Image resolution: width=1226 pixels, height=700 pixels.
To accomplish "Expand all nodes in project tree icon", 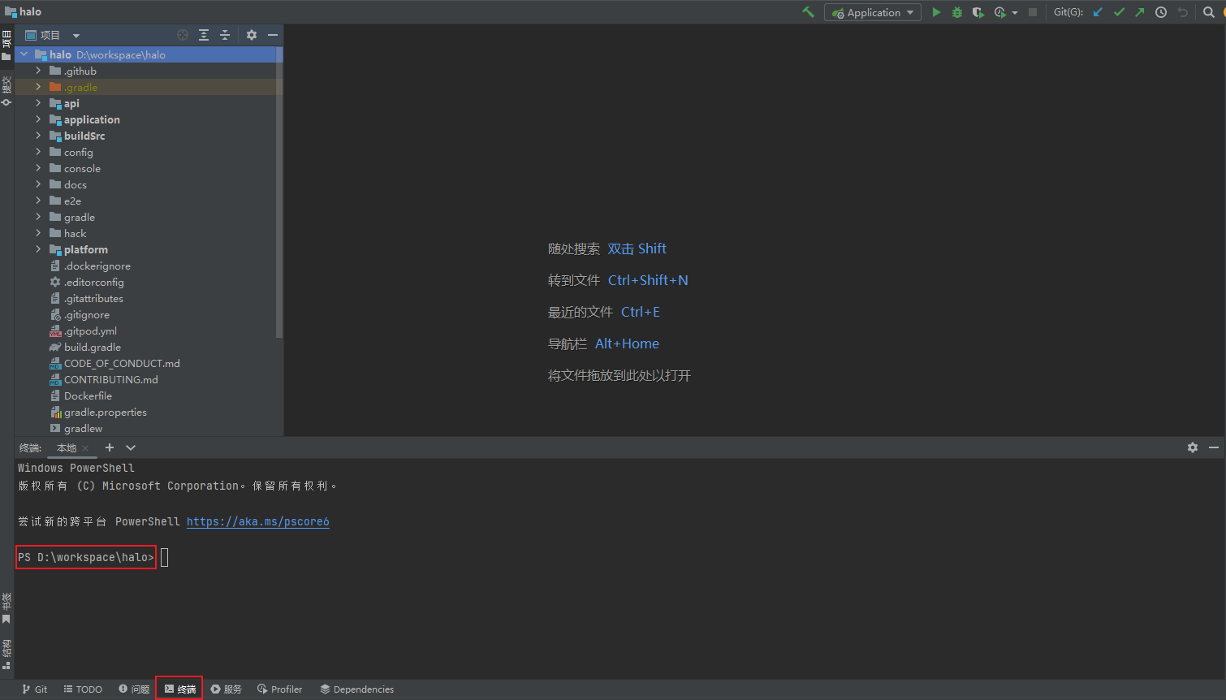I will [204, 35].
